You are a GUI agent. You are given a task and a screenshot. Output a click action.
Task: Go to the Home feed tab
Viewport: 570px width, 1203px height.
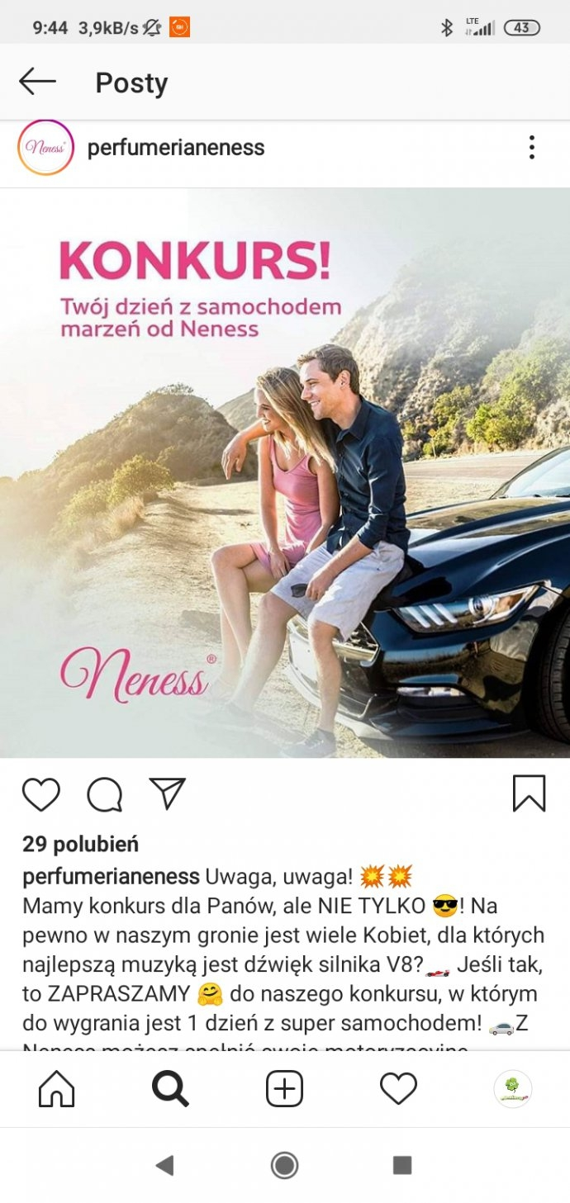[x=56, y=1090]
